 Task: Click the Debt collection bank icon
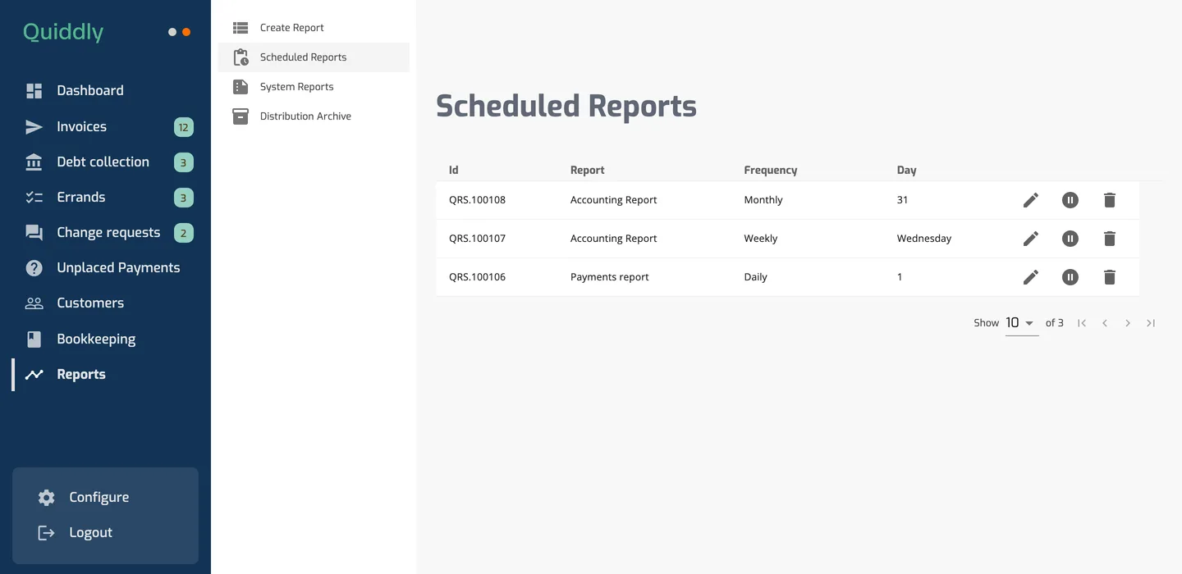pos(34,162)
